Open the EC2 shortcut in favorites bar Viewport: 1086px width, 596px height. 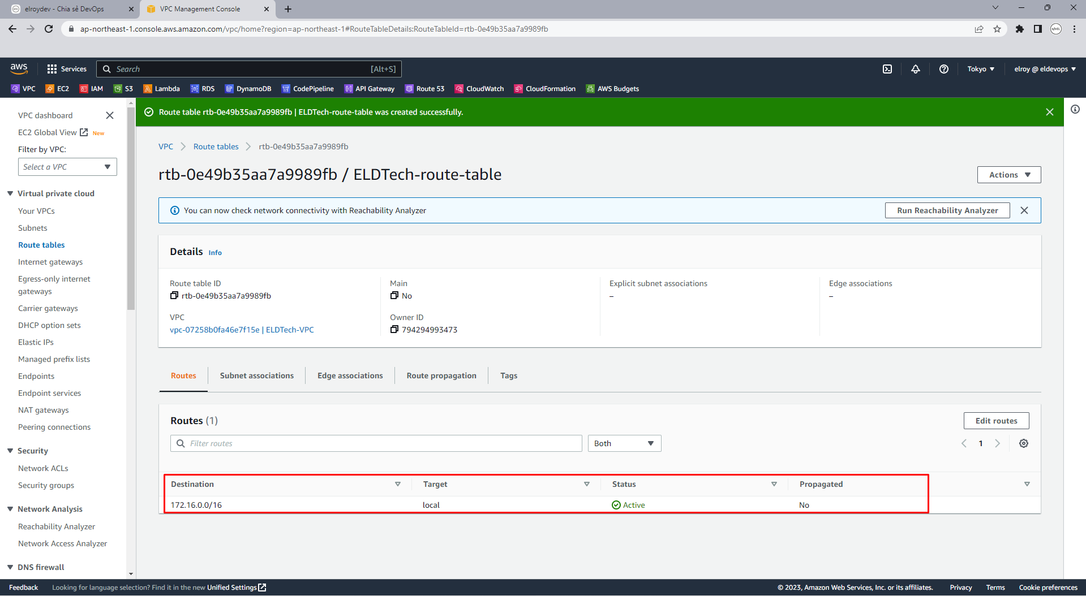click(x=57, y=89)
